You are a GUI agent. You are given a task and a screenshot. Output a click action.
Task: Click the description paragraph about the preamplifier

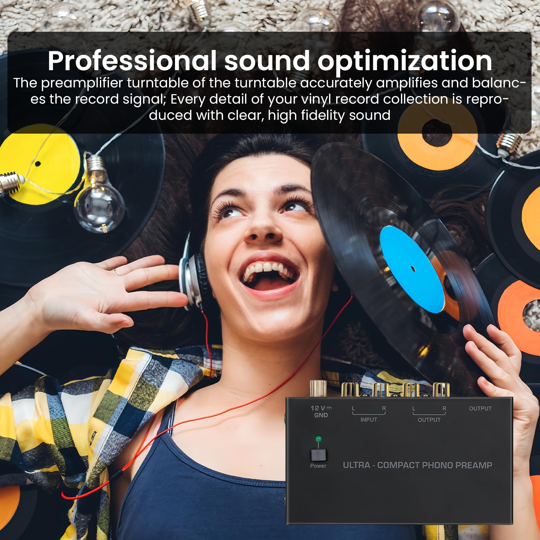tap(270, 99)
